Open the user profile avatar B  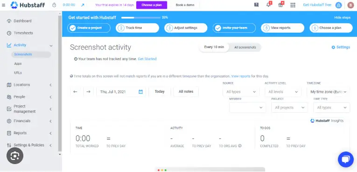click(350, 5)
